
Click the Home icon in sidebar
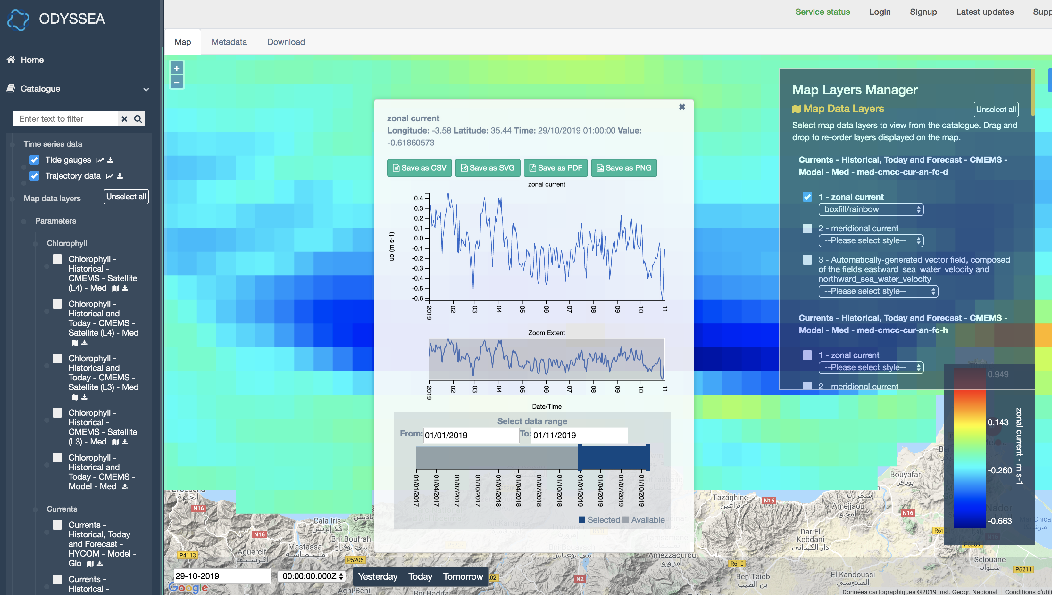pyautogui.click(x=11, y=59)
